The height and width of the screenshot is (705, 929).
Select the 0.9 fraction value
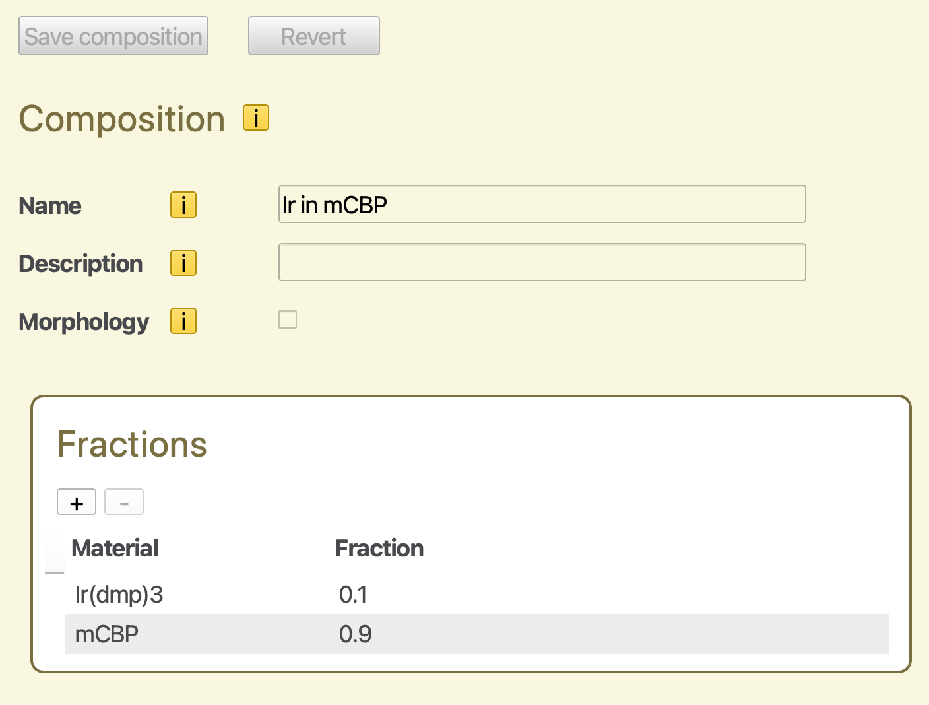356,634
